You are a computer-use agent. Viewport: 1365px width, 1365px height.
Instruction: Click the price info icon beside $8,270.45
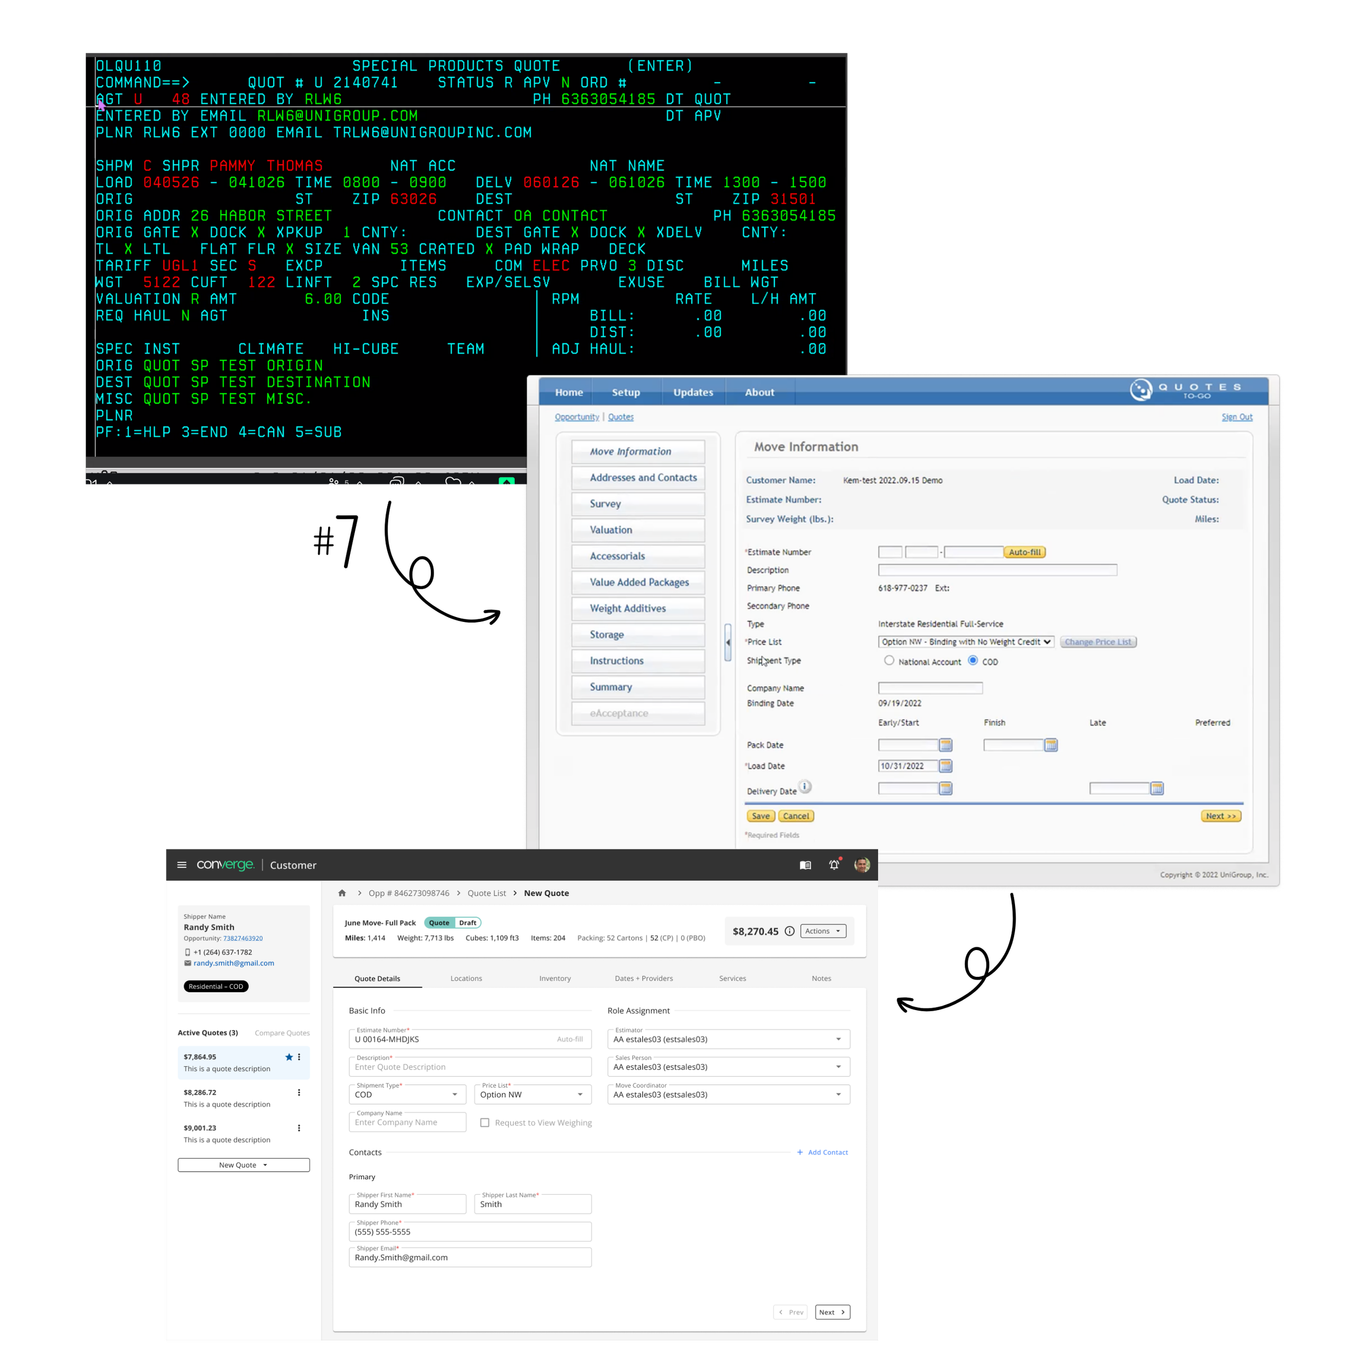pyautogui.click(x=789, y=931)
